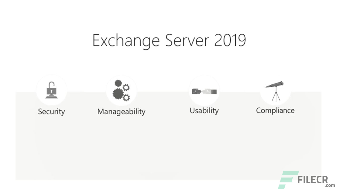Click the padlock shackle above the laptop
Screen dimensions: 337x189
pos(51,85)
